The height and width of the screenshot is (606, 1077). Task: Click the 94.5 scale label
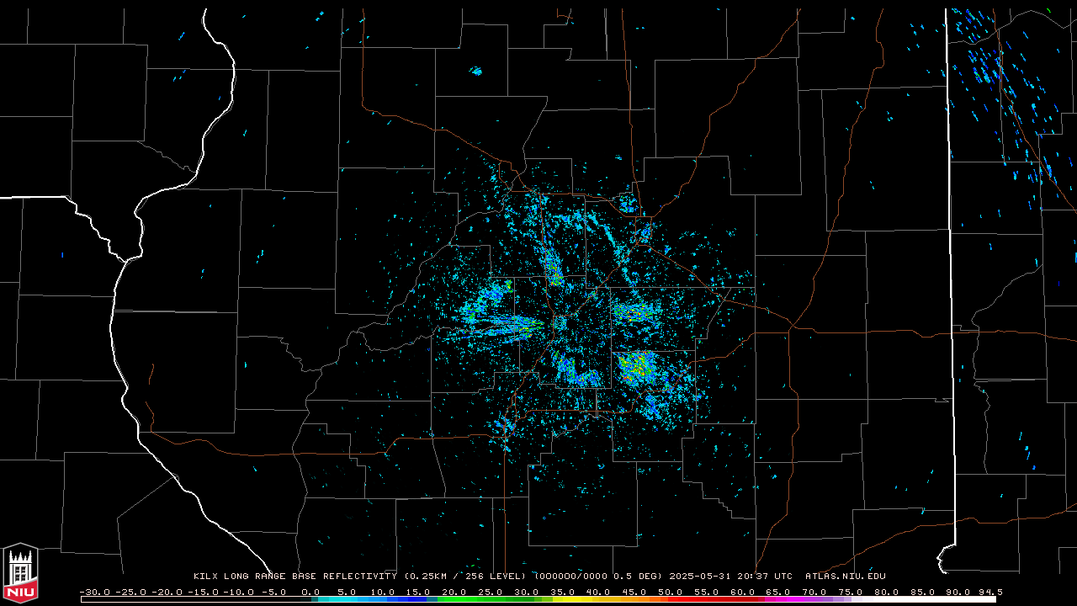coord(990,592)
